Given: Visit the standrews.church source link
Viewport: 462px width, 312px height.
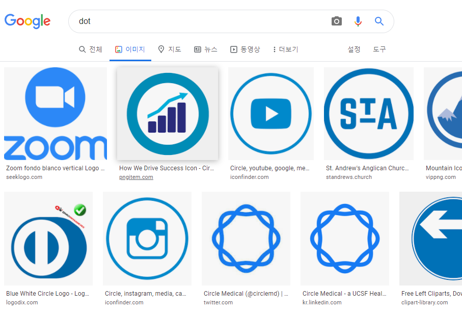Looking at the screenshot, I should point(349,177).
